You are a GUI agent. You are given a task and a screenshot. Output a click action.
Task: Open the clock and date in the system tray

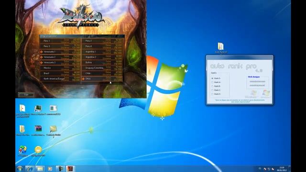click(x=282, y=169)
